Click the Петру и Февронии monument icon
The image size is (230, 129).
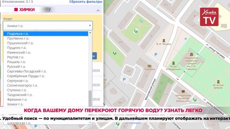174,63
